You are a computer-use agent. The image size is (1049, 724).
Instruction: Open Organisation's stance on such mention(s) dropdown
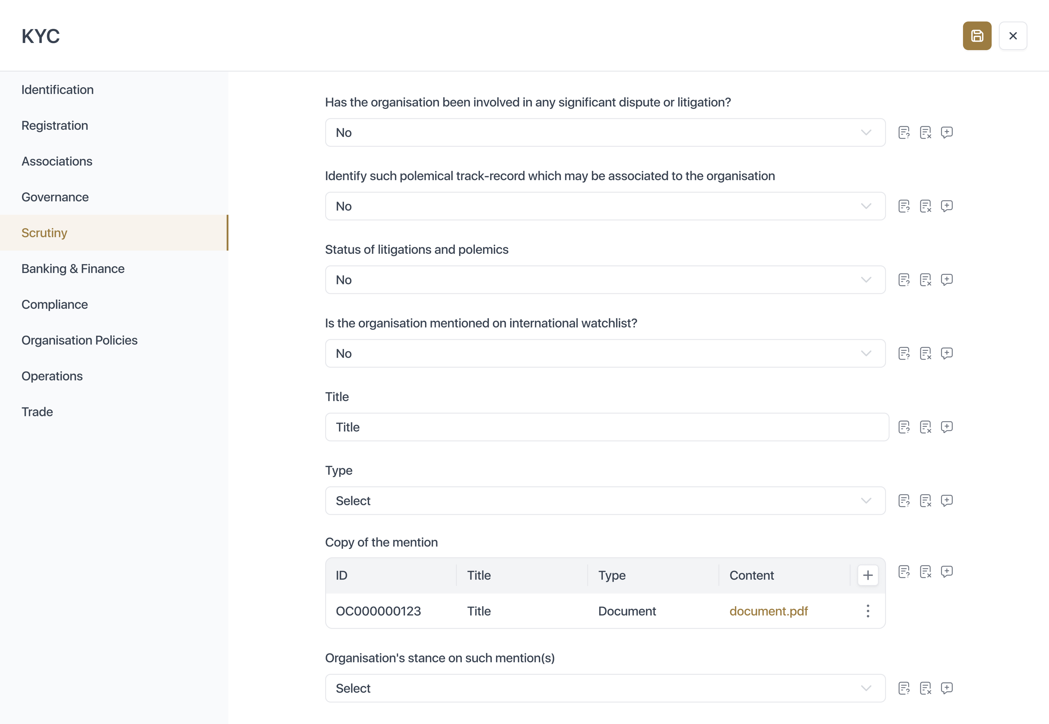605,688
